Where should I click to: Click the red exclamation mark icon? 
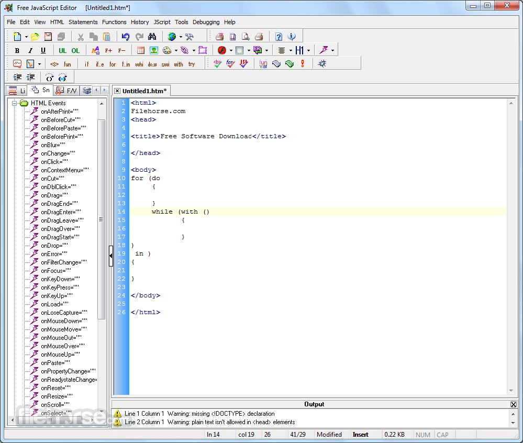303,64
